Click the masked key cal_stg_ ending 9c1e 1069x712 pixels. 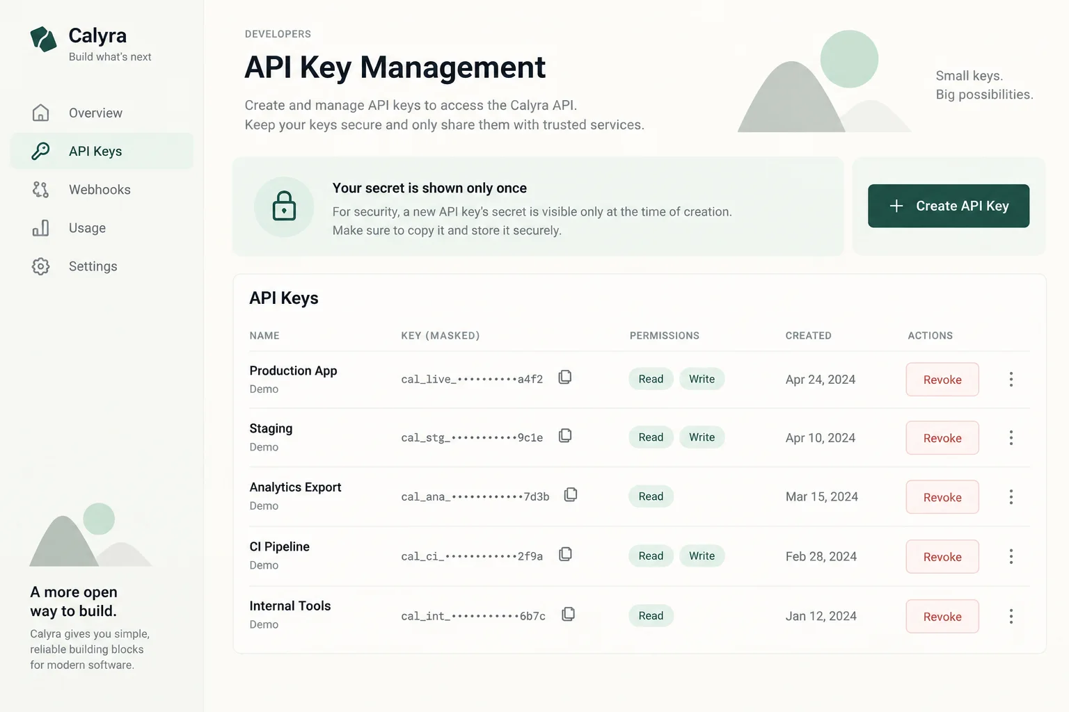[x=472, y=437]
